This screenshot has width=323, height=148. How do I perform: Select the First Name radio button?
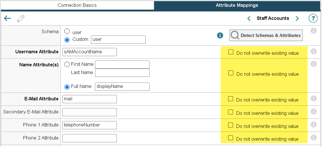pos(67,64)
